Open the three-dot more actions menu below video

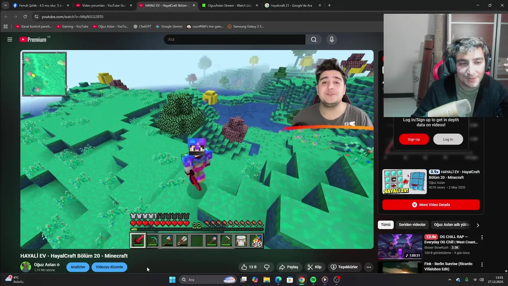369,267
